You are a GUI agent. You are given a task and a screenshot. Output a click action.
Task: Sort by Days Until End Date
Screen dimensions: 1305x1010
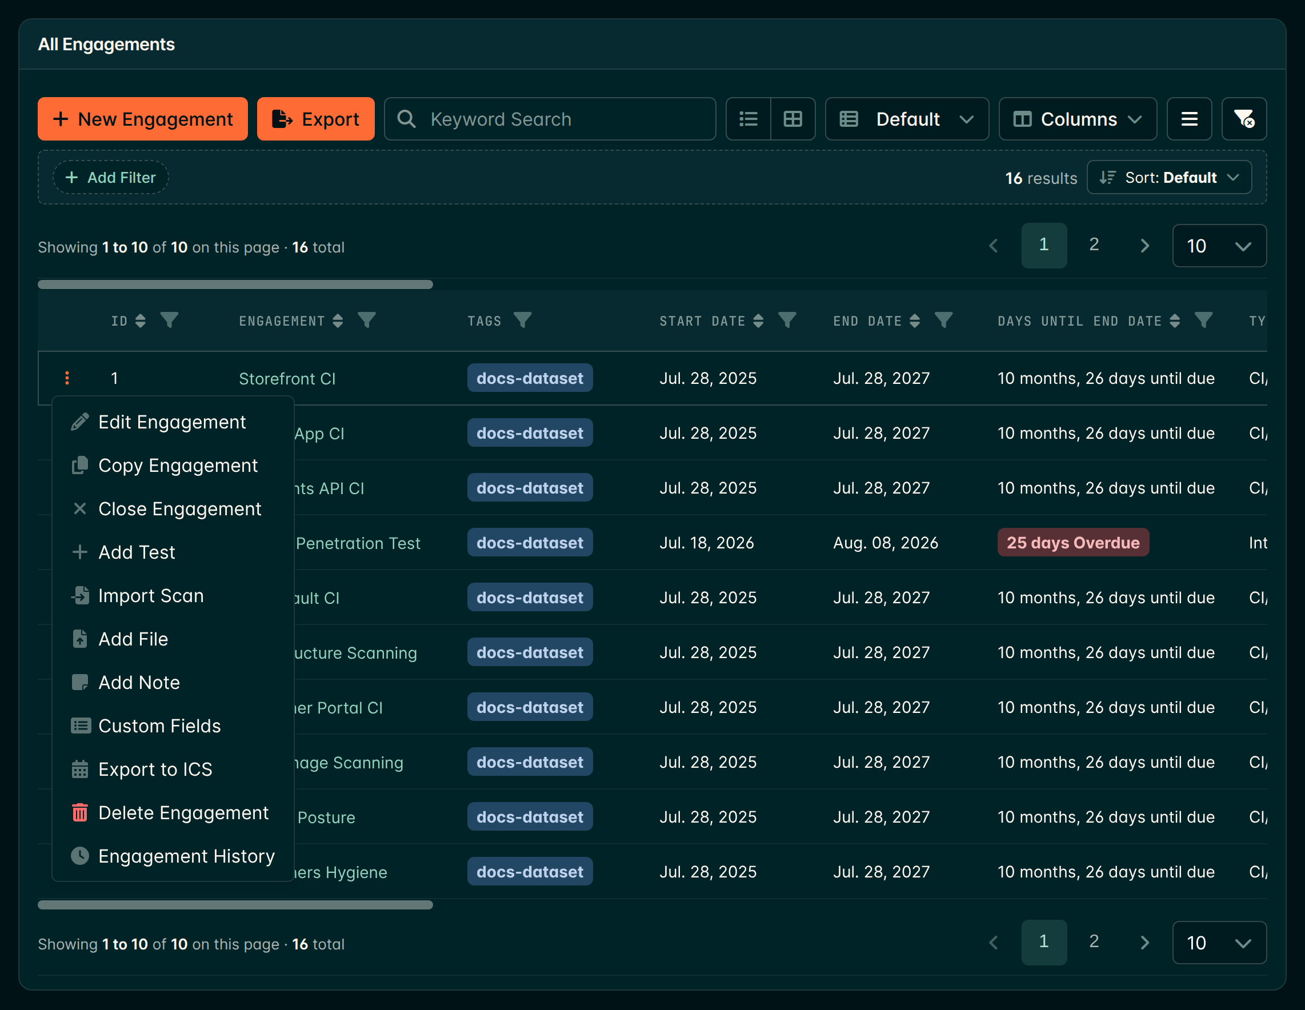pyautogui.click(x=1175, y=320)
